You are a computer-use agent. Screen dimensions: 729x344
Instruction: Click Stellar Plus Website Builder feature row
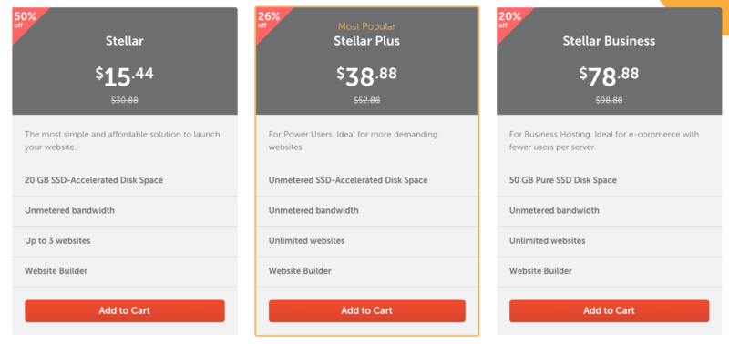(x=367, y=271)
